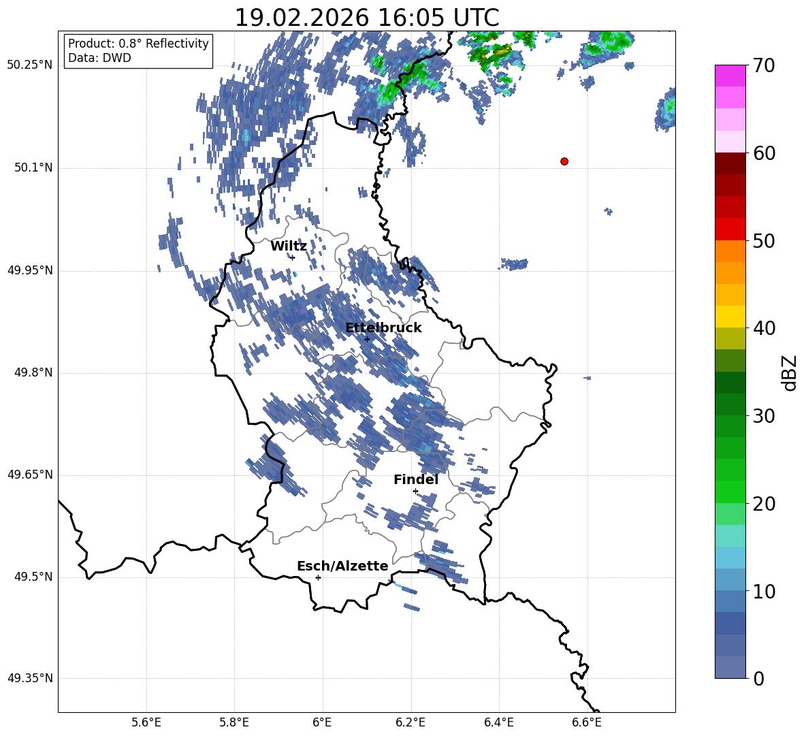
Task: Click the Findel location cross marker
Action: (415, 492)
